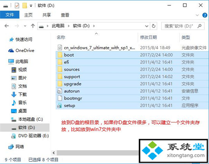The width and height of the screenshot is (209, 164).
Task: Sort by 修改日期 column header
Action: [x=148, y=37]
